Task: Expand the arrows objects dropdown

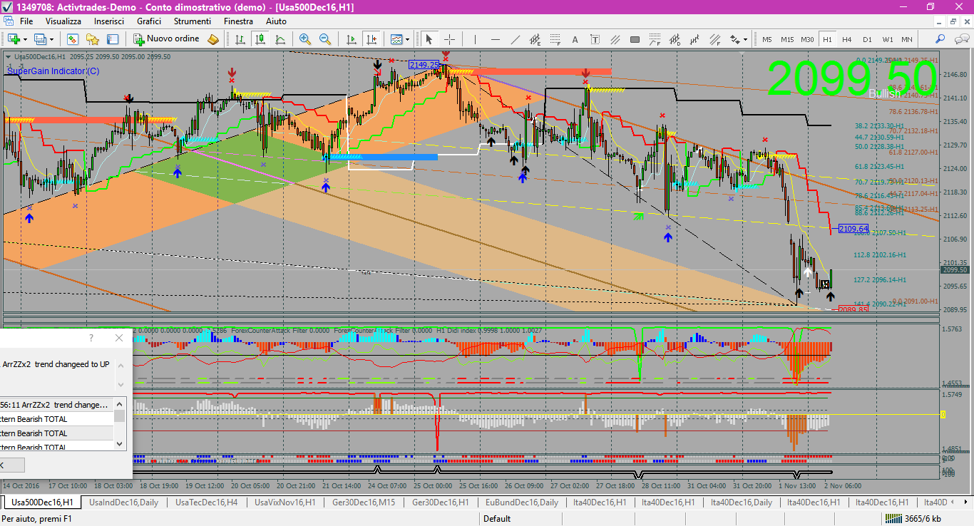Action: (745, 39)
